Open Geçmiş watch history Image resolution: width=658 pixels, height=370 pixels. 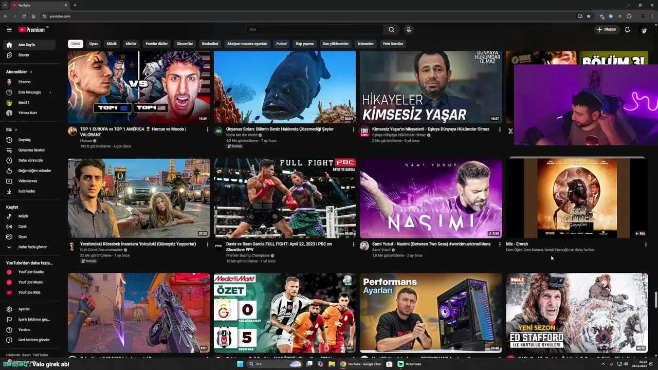[29, 140]
